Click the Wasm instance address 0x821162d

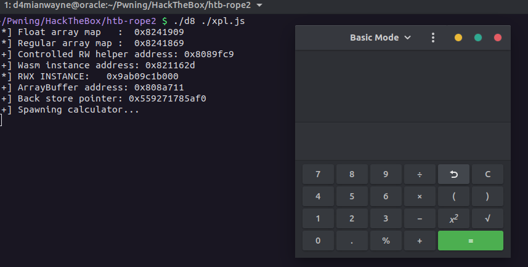click(x=170, y=66)
